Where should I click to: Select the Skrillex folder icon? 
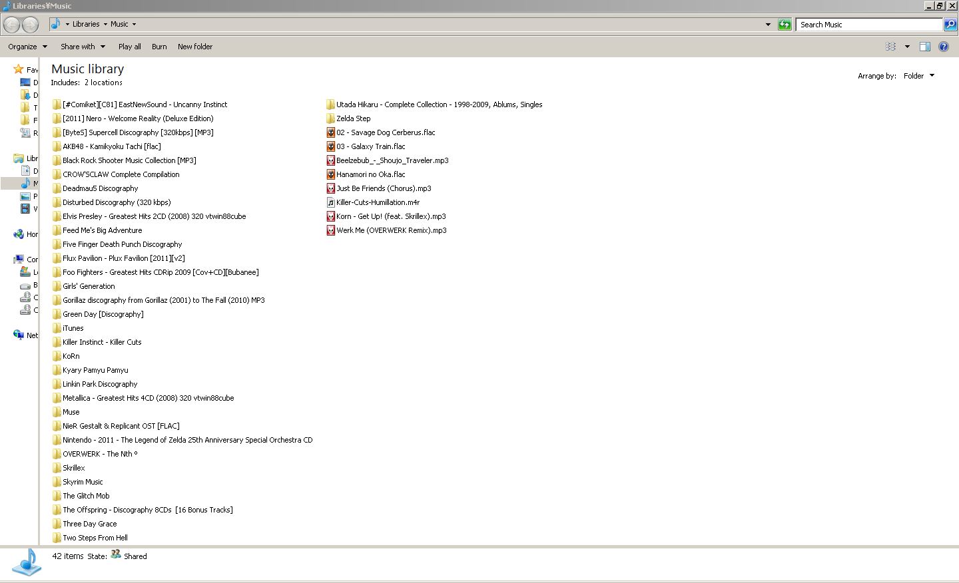pyautogui.click(x=57, y=468)
